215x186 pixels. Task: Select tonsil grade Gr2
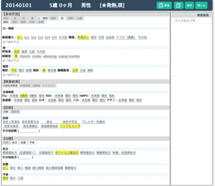[x=33, y=37]
